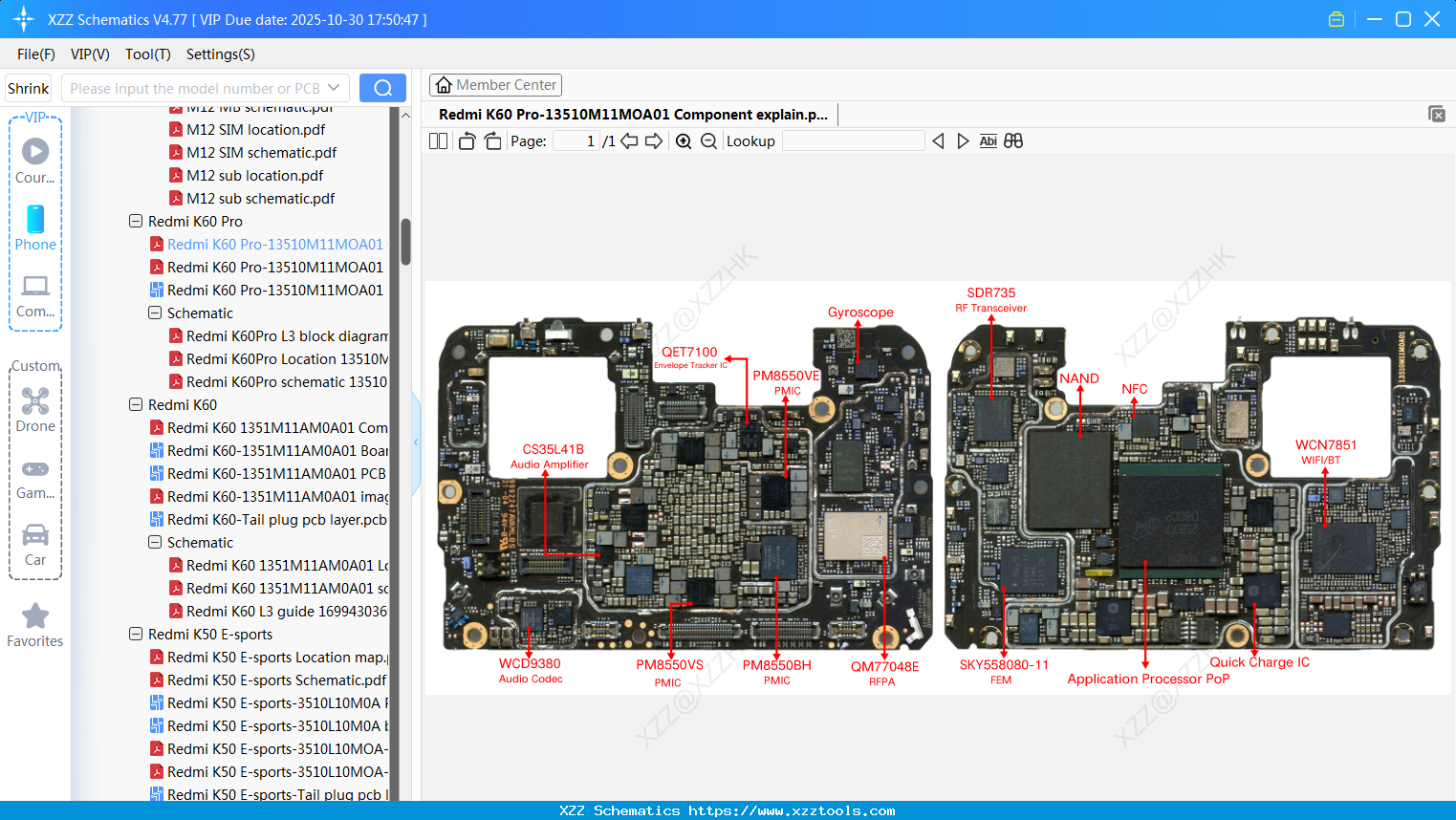Zoom out of the PDF page

[707, 140]
